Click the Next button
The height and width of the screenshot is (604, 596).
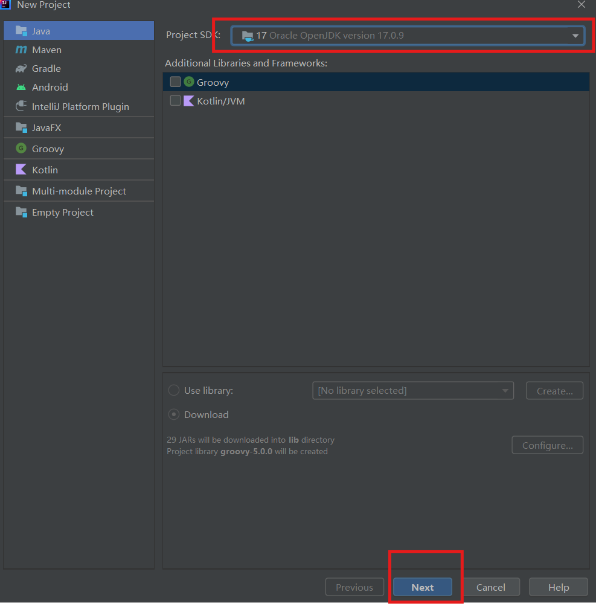[422, 587]
